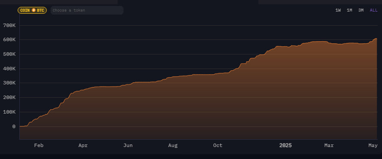Click the Apr x-axis label

(x=83, y=145)
